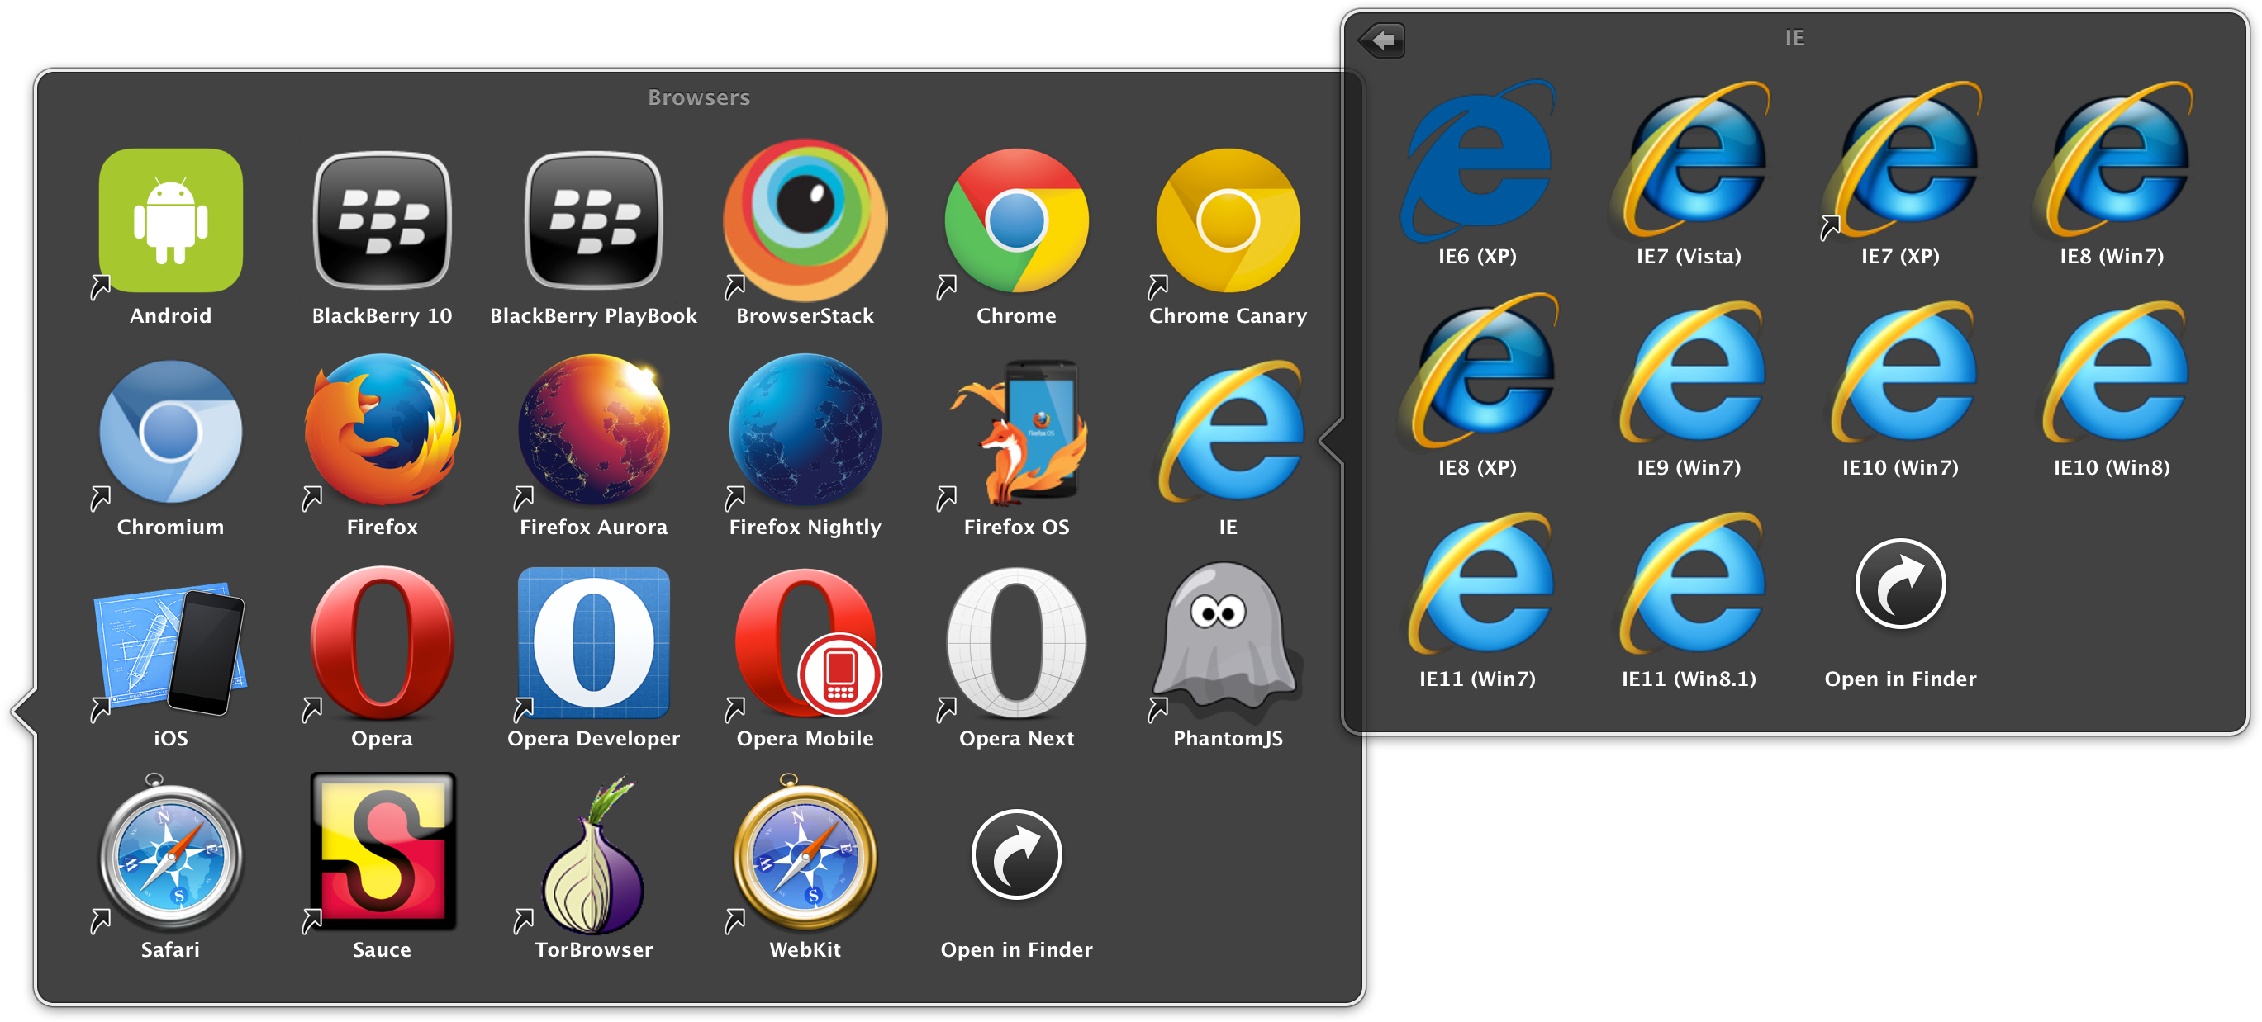Launch Chrome Canary
This screenshot has width=2262, height=1022.
pyautogui.click(x=1228, y=221)
